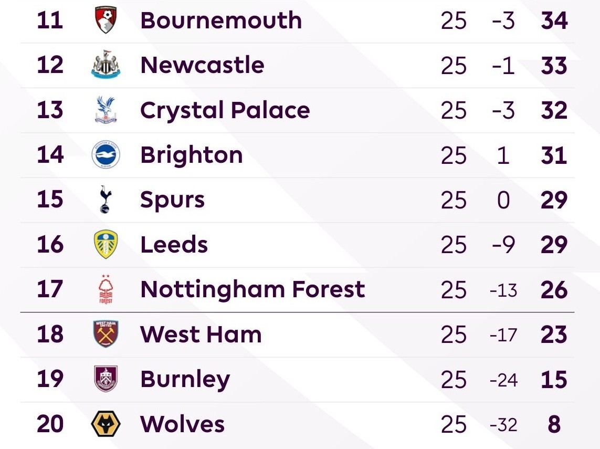This screenshot has width=600, height=449.
Task: Click Spurs' points total of 29
Action: pos(554,200)
